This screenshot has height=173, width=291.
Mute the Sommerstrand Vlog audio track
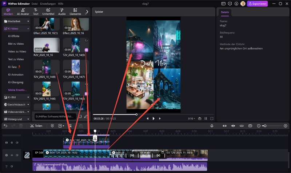[11, 166]
